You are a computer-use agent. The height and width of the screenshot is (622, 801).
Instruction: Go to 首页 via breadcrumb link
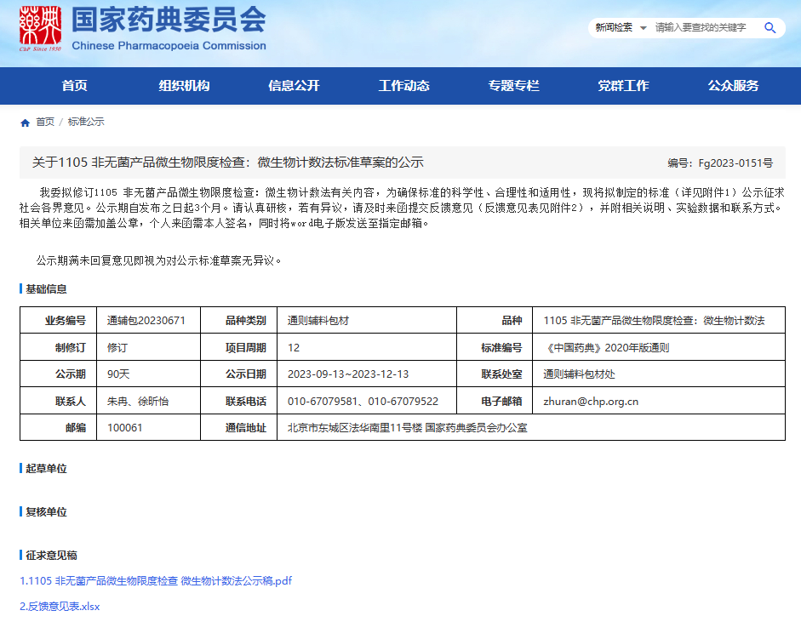45,122
